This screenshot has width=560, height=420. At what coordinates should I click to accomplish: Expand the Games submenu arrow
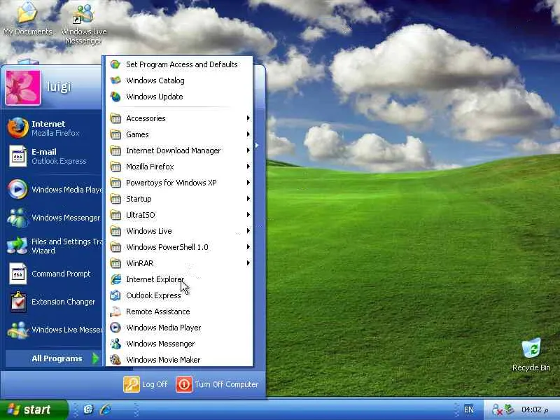pyautogui.click(x=248, y=134)
